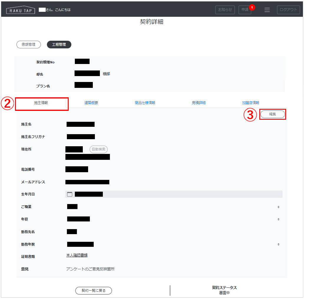This screenshot has width=335, height=299.
Task: Click the メールアドレス field value
Action: (x=88, y=182)
